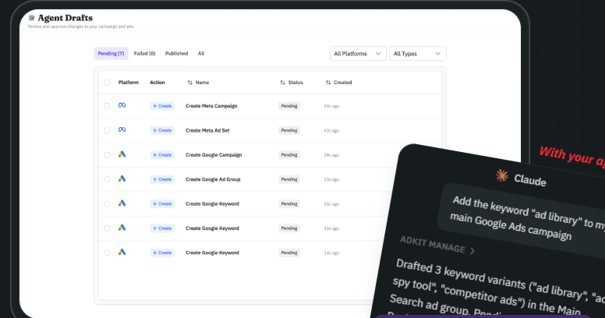Switch to the Failed (0) tab

144,54
